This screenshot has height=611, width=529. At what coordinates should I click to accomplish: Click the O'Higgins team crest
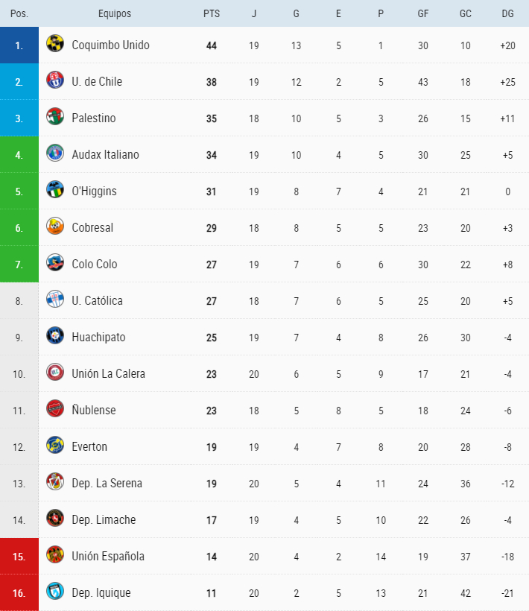[54, 191]
